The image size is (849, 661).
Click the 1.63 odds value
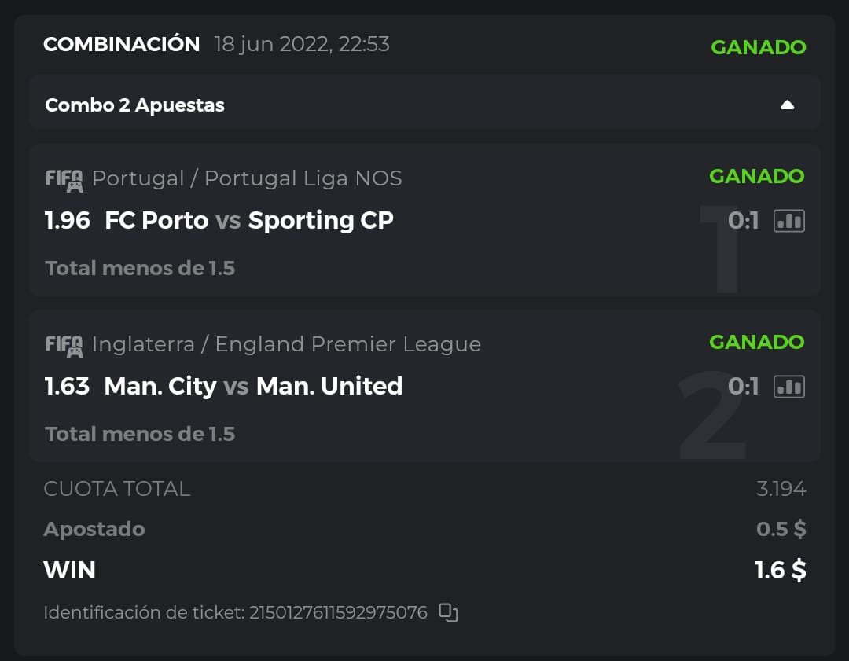(x=67, y=387)
